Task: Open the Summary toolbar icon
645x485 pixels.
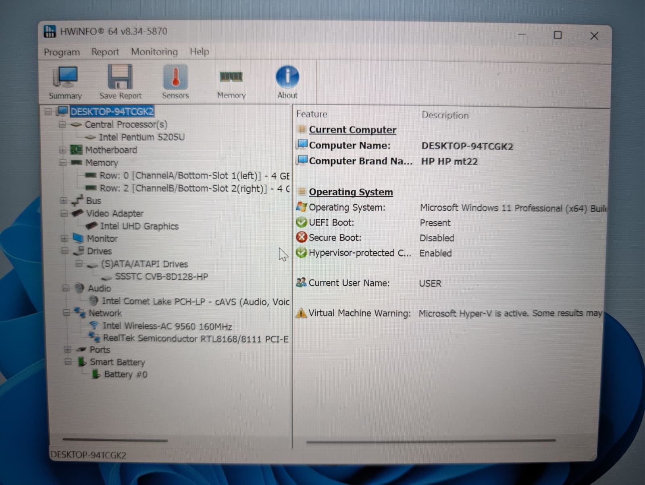Action: click(x=65, y=77)
